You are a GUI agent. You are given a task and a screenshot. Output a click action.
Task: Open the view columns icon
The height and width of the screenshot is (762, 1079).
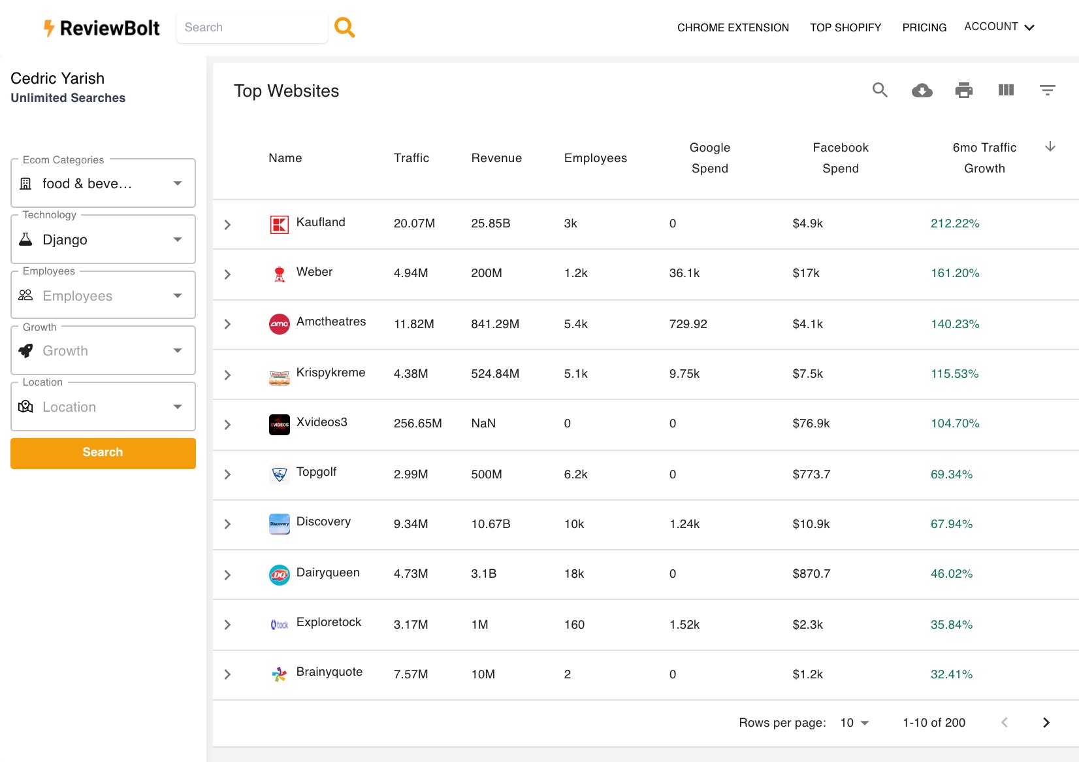(x=1006, y=90)
